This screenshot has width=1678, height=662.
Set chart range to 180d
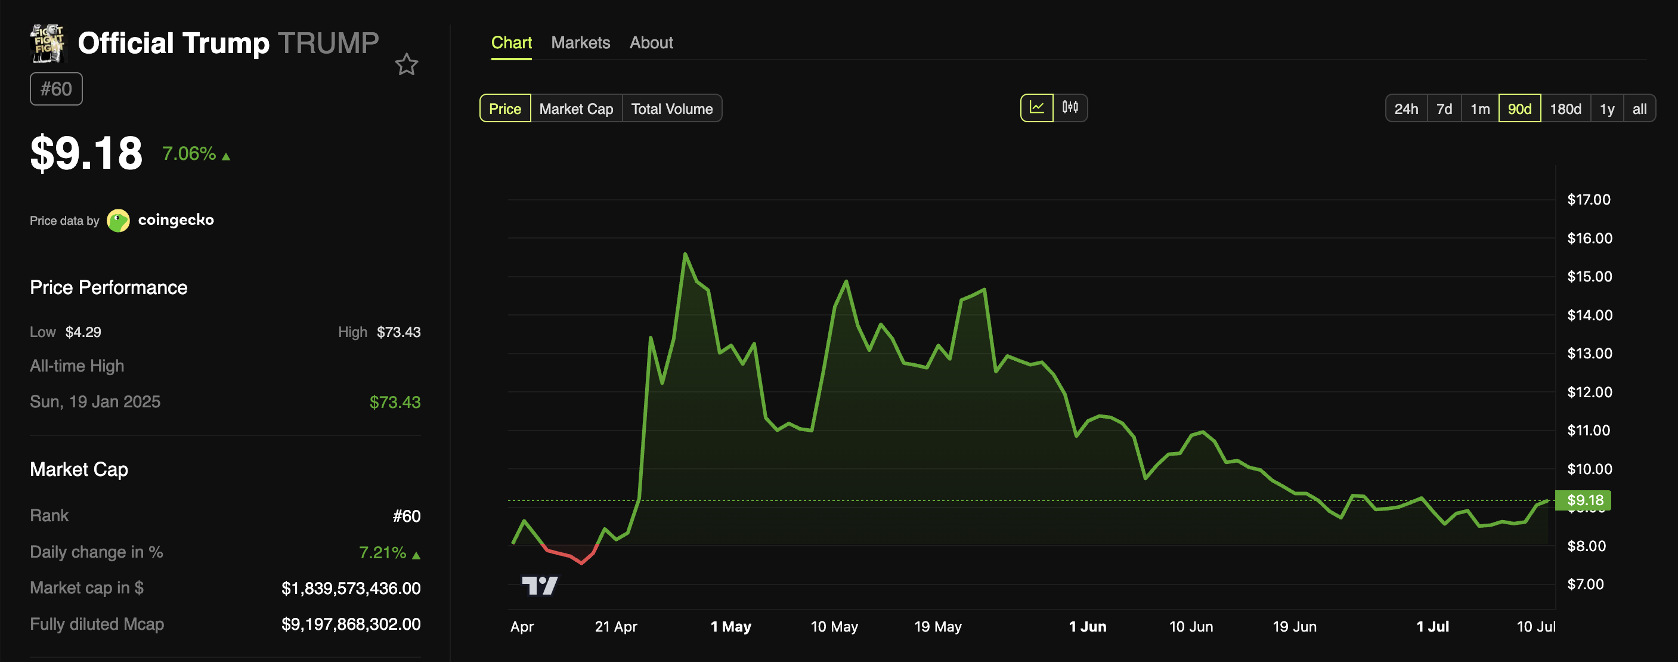(1565, 109)
